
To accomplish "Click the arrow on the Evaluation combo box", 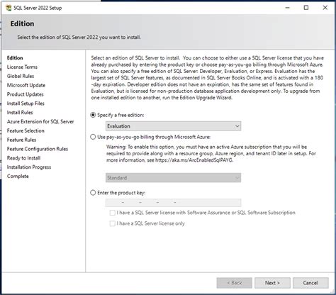I will click(x=237, y=126).
